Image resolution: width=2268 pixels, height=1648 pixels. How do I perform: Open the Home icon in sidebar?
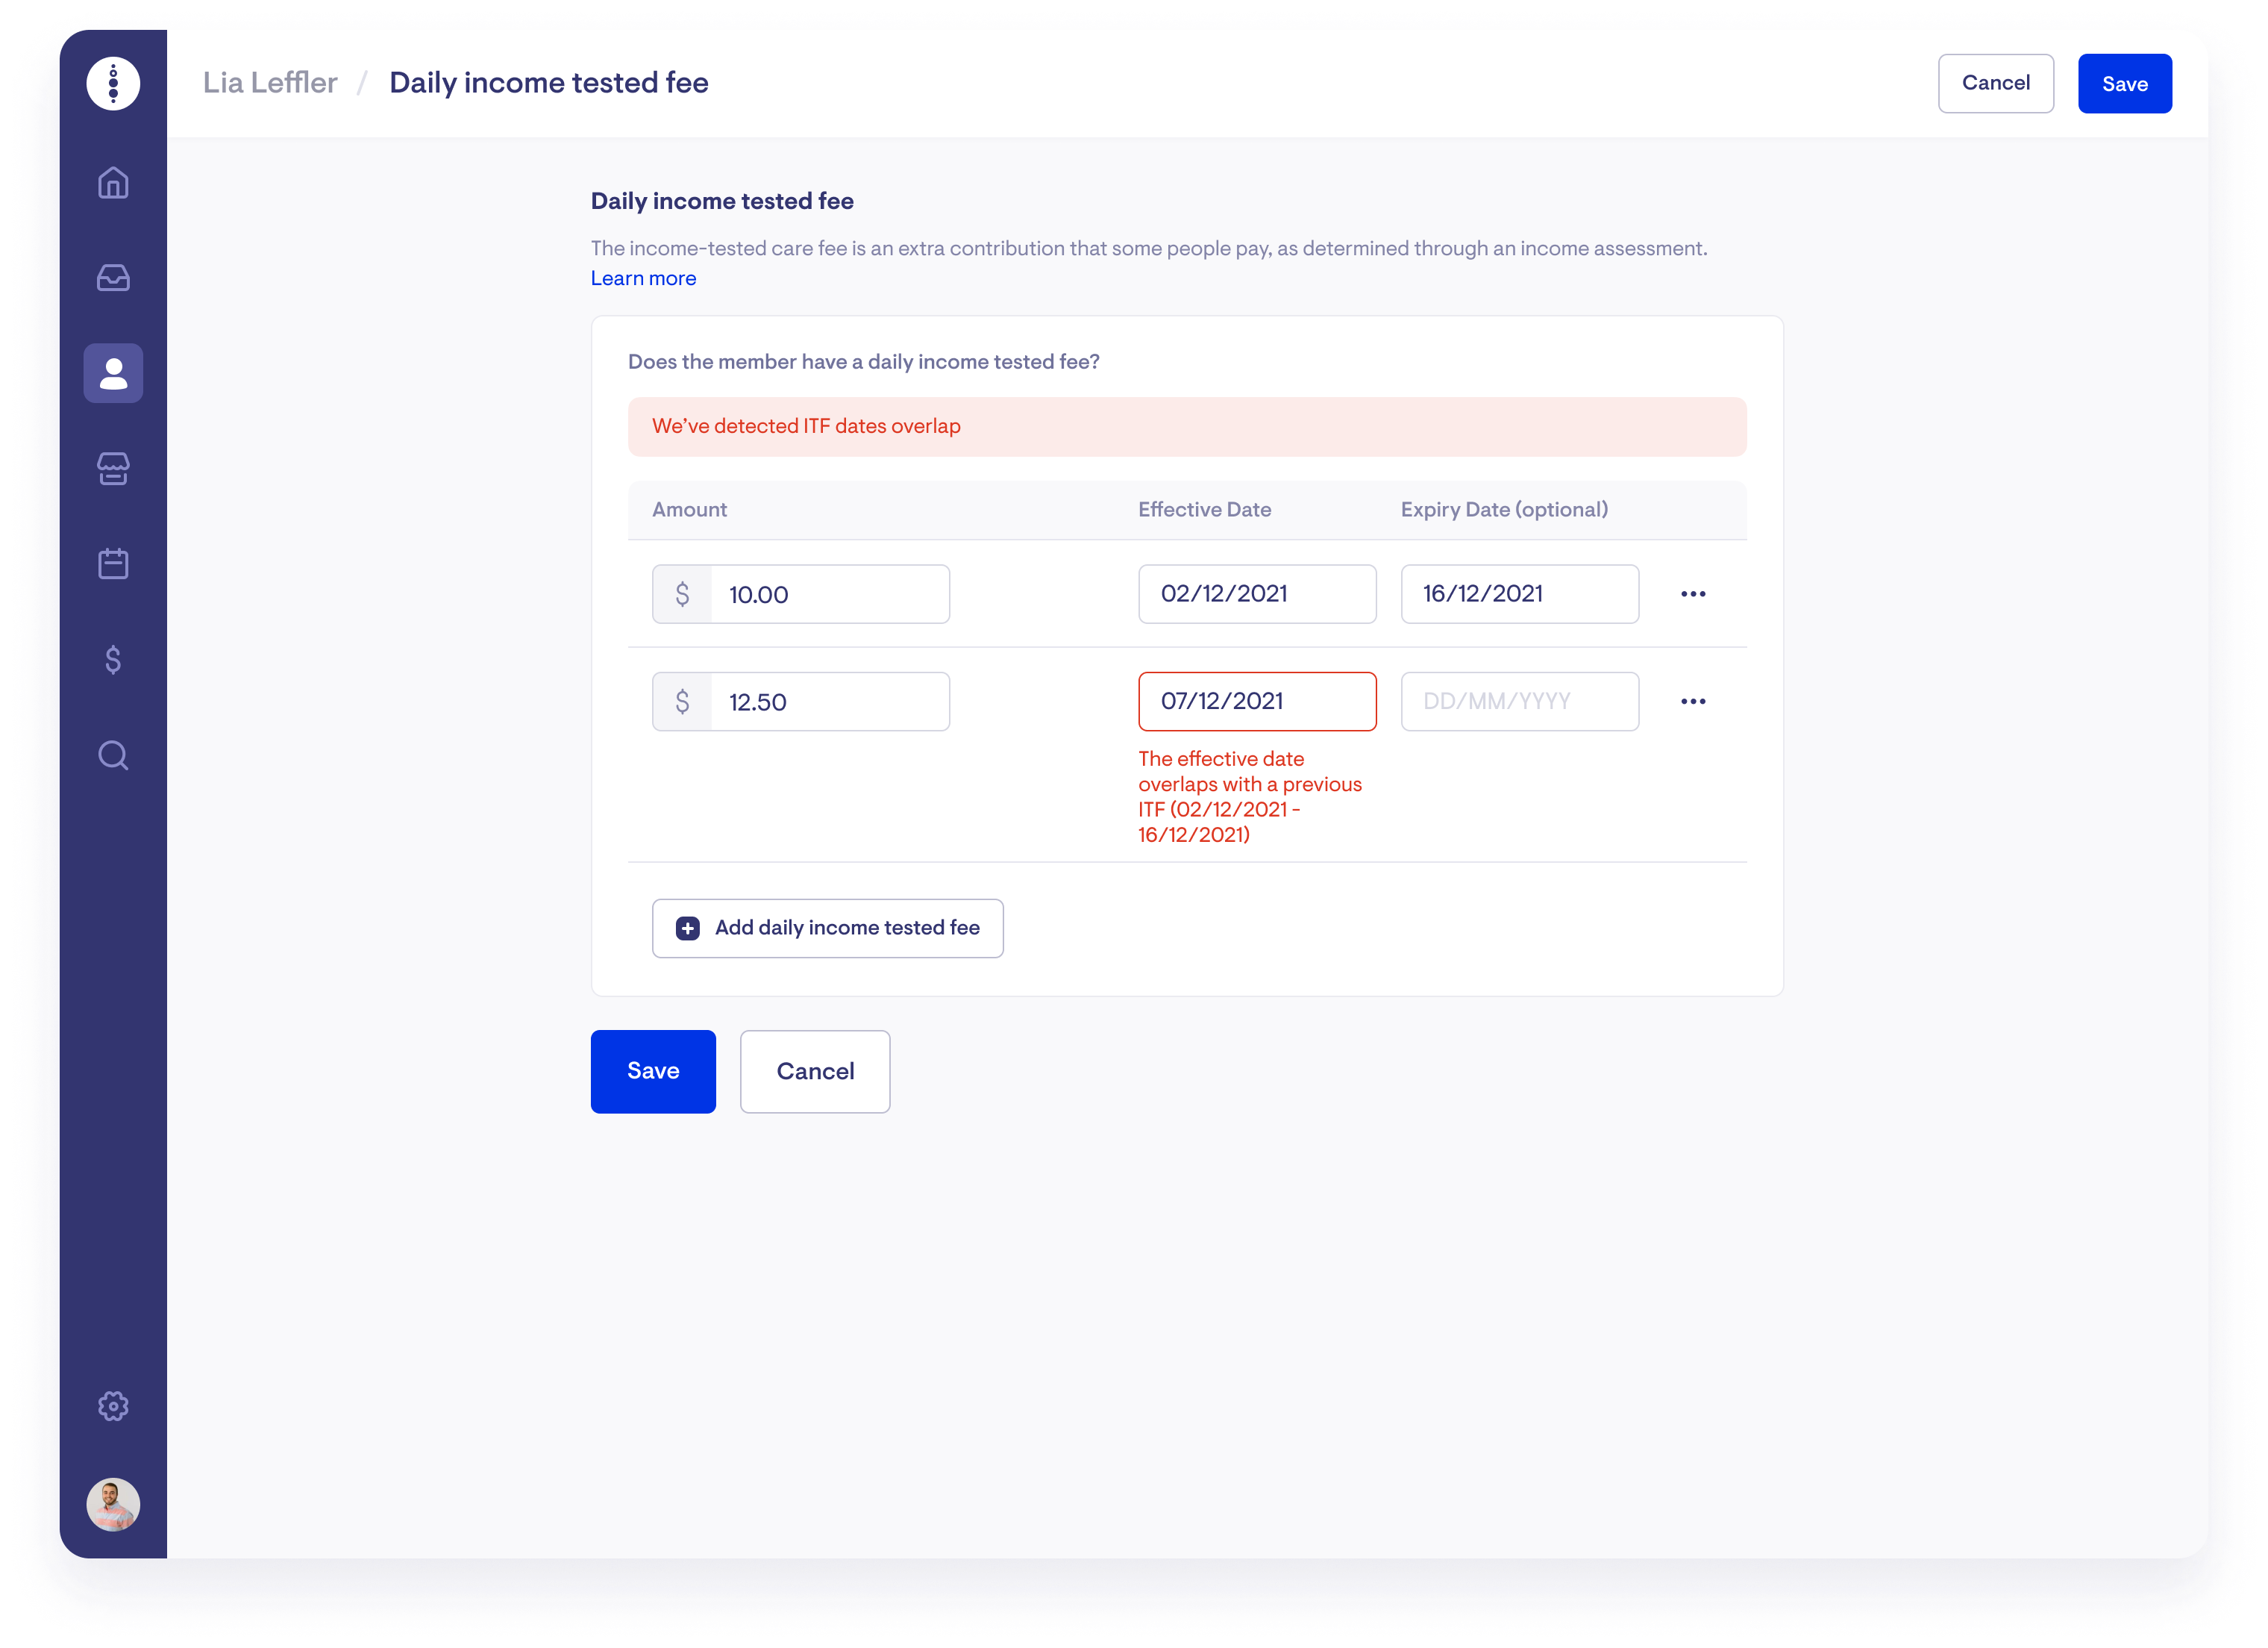[113, 183]
